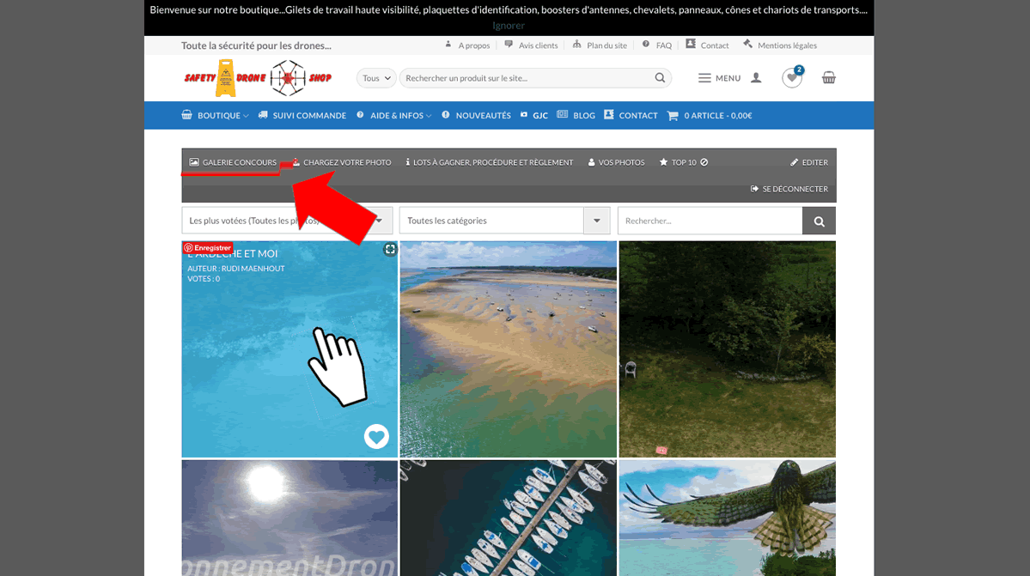Image resolution: width=1030 pixels, height=576 pixels.
Task: Open the shopping basket icon
Action: click(x=828, y=77)
